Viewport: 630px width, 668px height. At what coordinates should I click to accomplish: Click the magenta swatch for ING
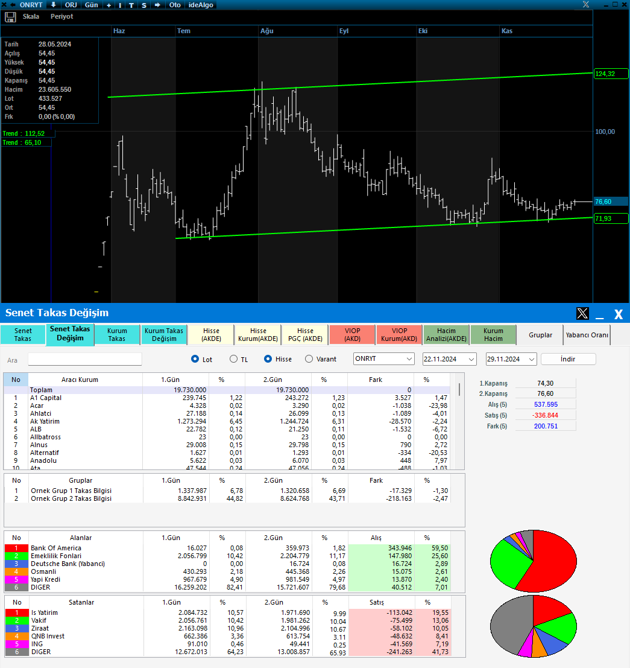(x=17, y=644)
